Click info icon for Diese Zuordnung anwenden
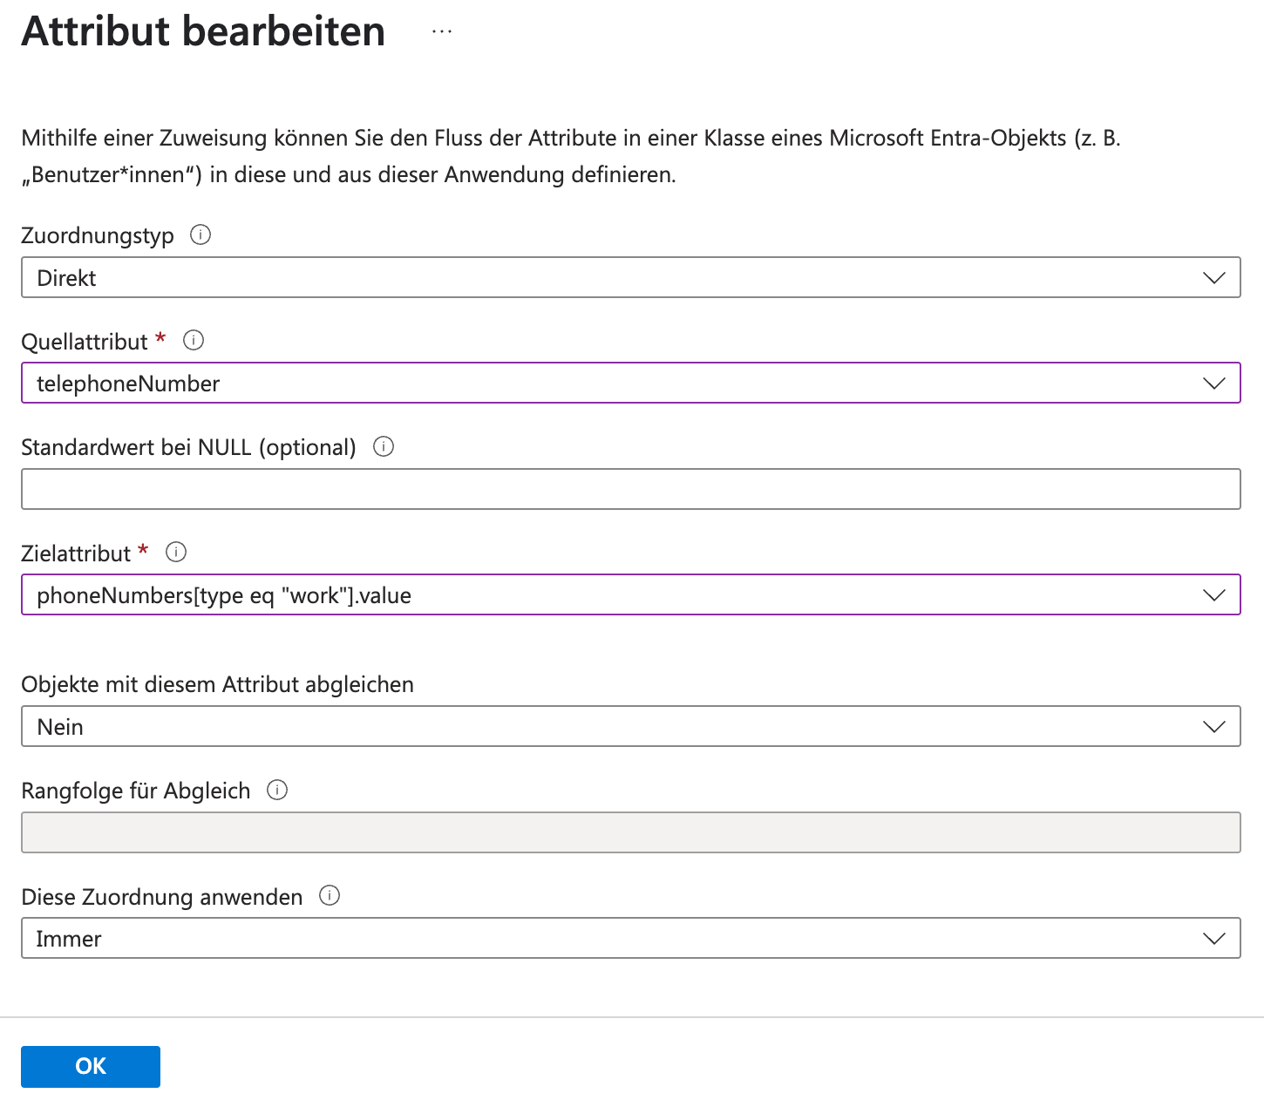 (330, 896)
